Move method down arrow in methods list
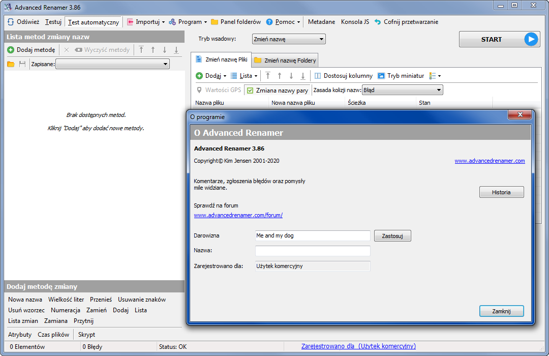 (165, 50)
